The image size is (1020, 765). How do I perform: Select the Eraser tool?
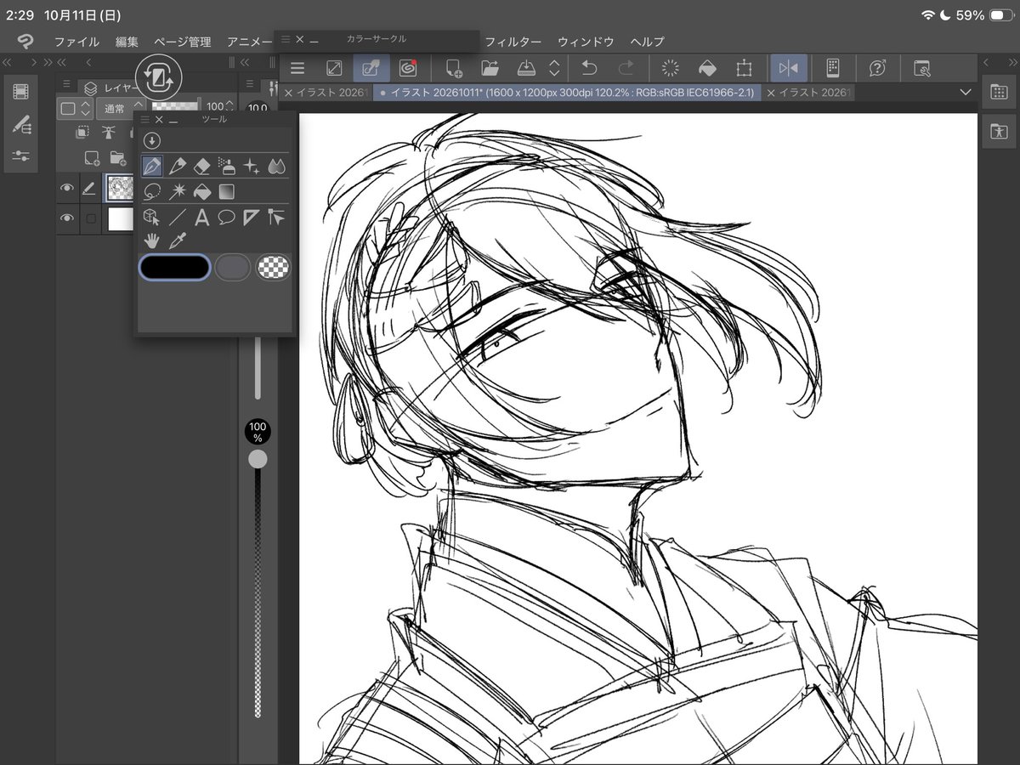[201, 166]
